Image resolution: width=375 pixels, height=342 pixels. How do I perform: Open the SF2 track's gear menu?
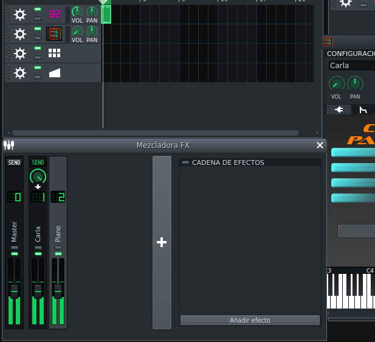pos(20,15)
